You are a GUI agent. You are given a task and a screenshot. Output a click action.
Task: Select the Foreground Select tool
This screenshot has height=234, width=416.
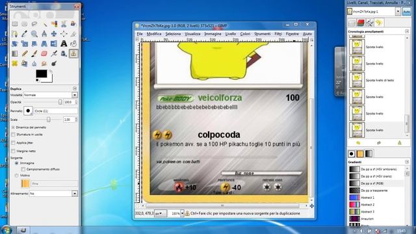[x=73, y=24]
